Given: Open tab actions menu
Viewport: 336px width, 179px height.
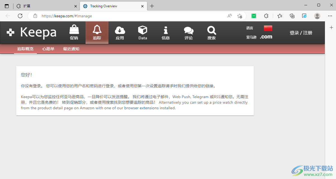Looking at the screenshot, I should pos(7,6).
